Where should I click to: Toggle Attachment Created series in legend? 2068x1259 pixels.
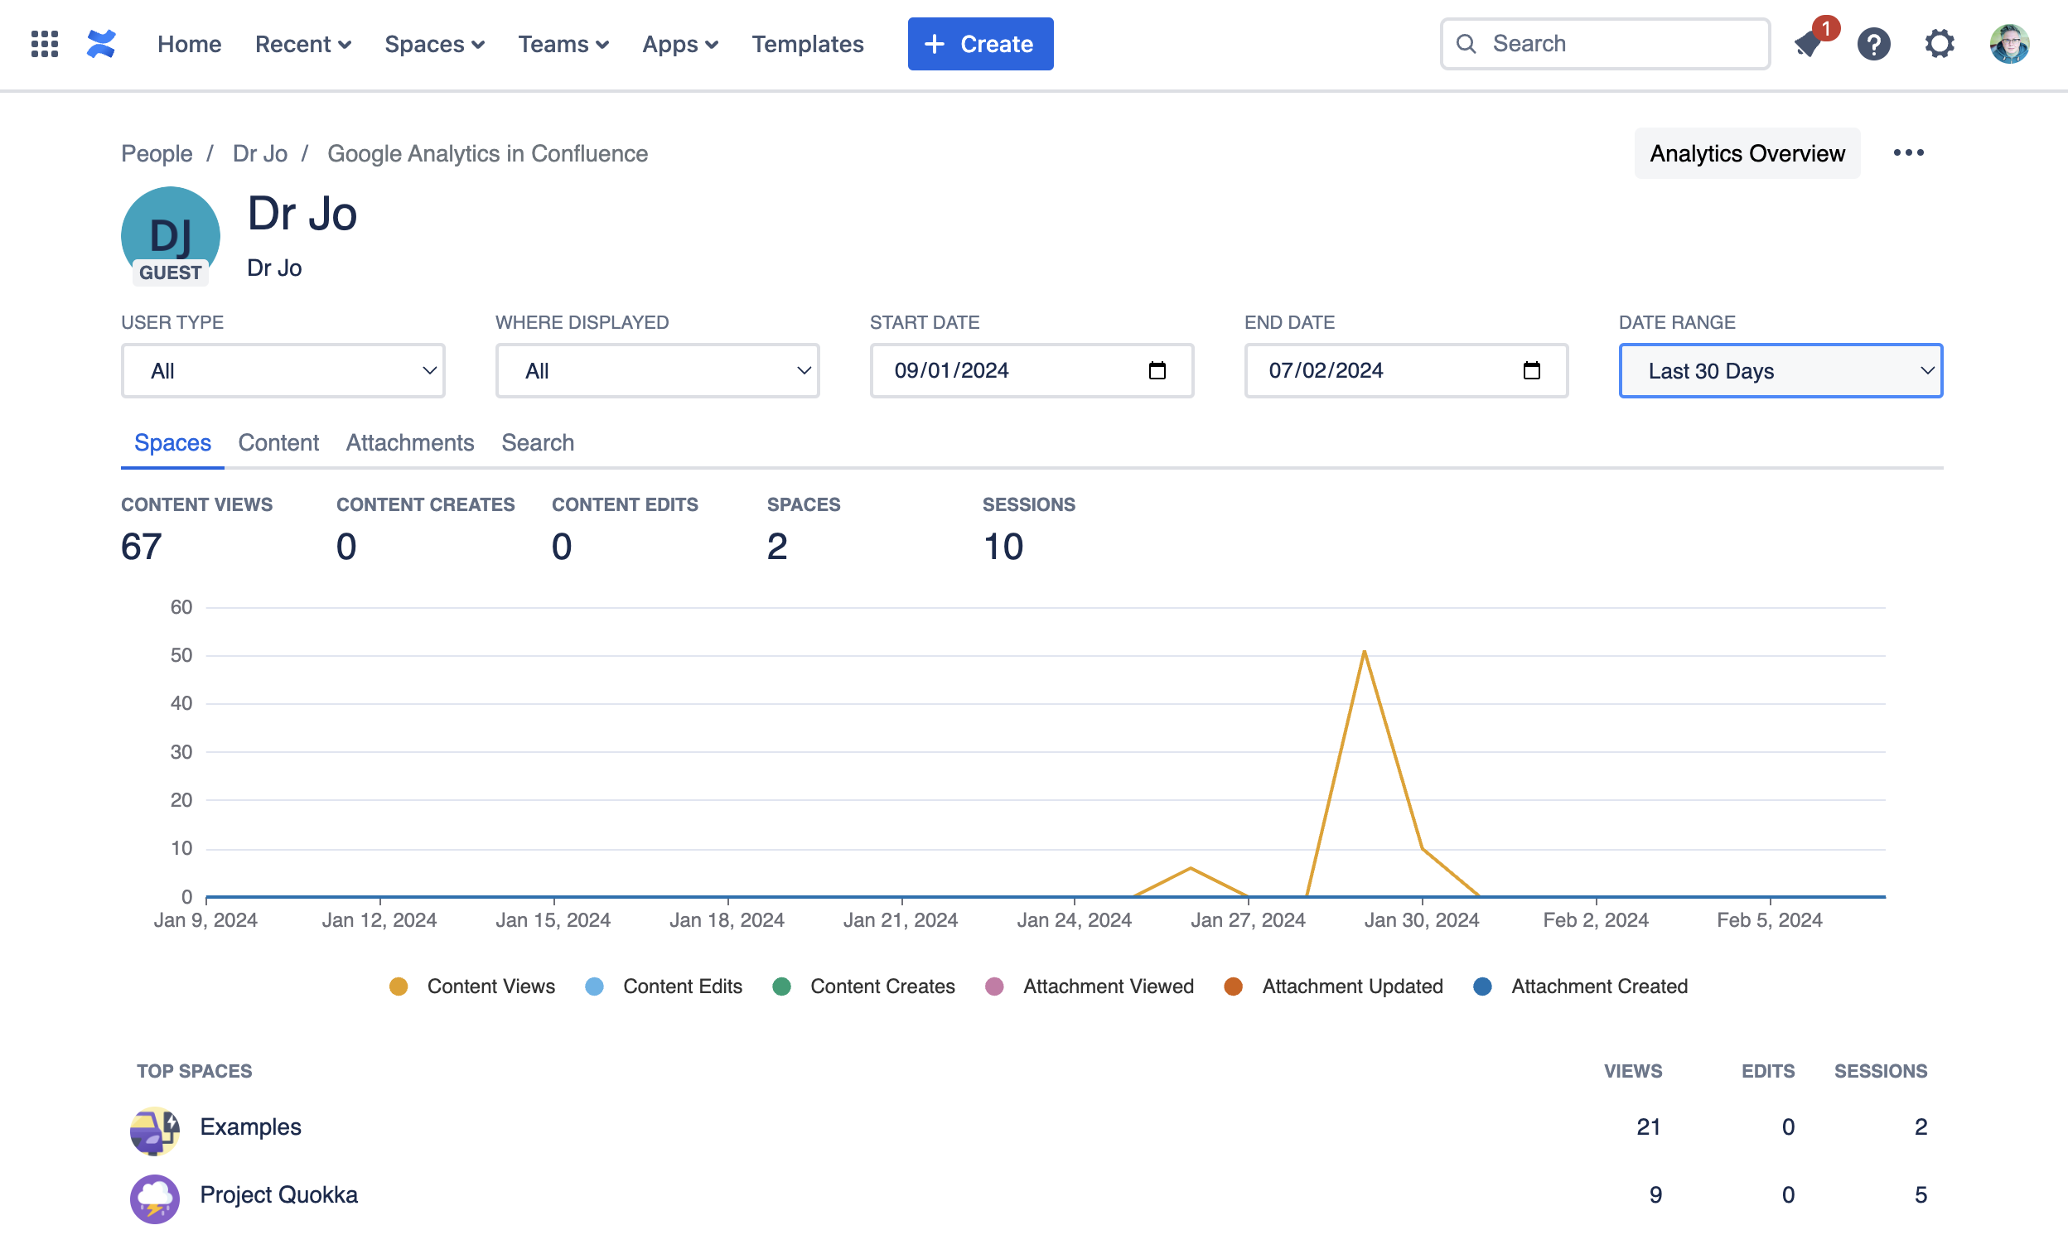(1598, 986)
